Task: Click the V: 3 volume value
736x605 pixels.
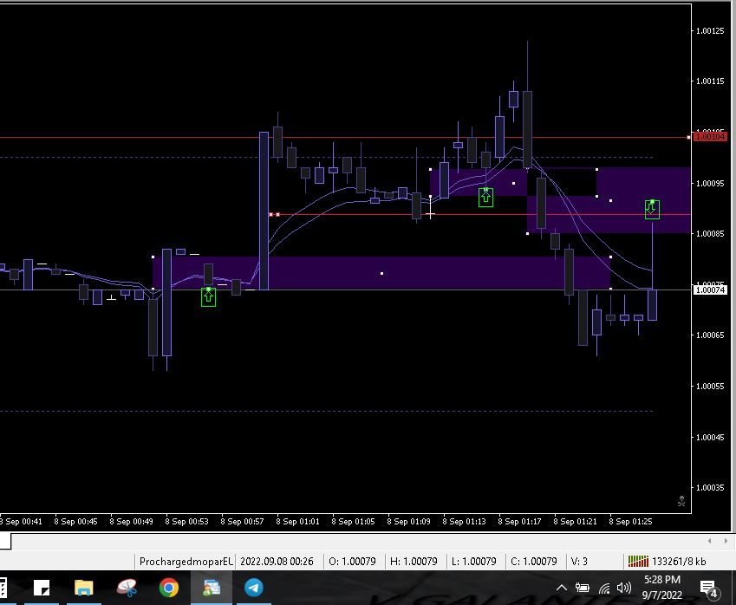Action: 579,562
